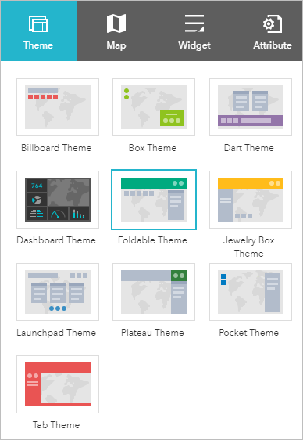The width and height of the screenshot is (303, 440).
Task: Select the highlighted Foldable Theme thumbnail
Action: pyautogui.click(x=154, y=200)
